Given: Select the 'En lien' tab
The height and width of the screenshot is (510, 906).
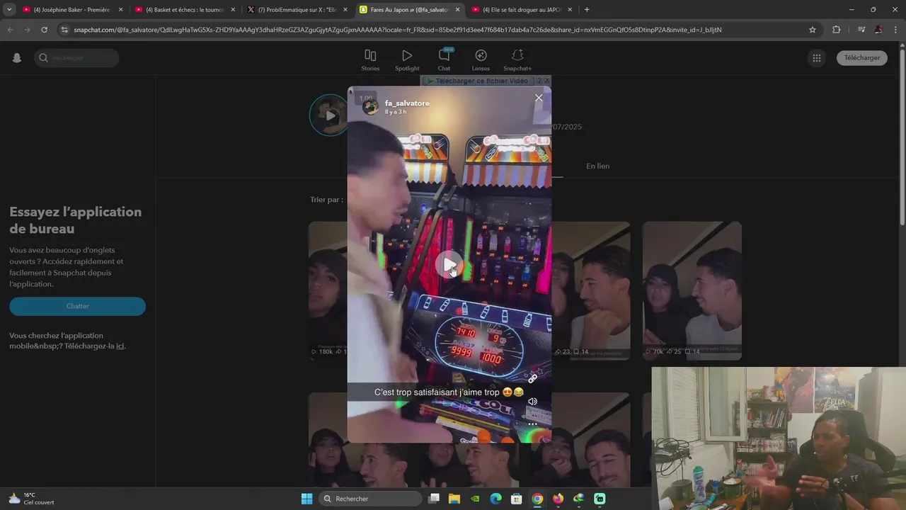Looking at the screenshot, I should [597, 166].
